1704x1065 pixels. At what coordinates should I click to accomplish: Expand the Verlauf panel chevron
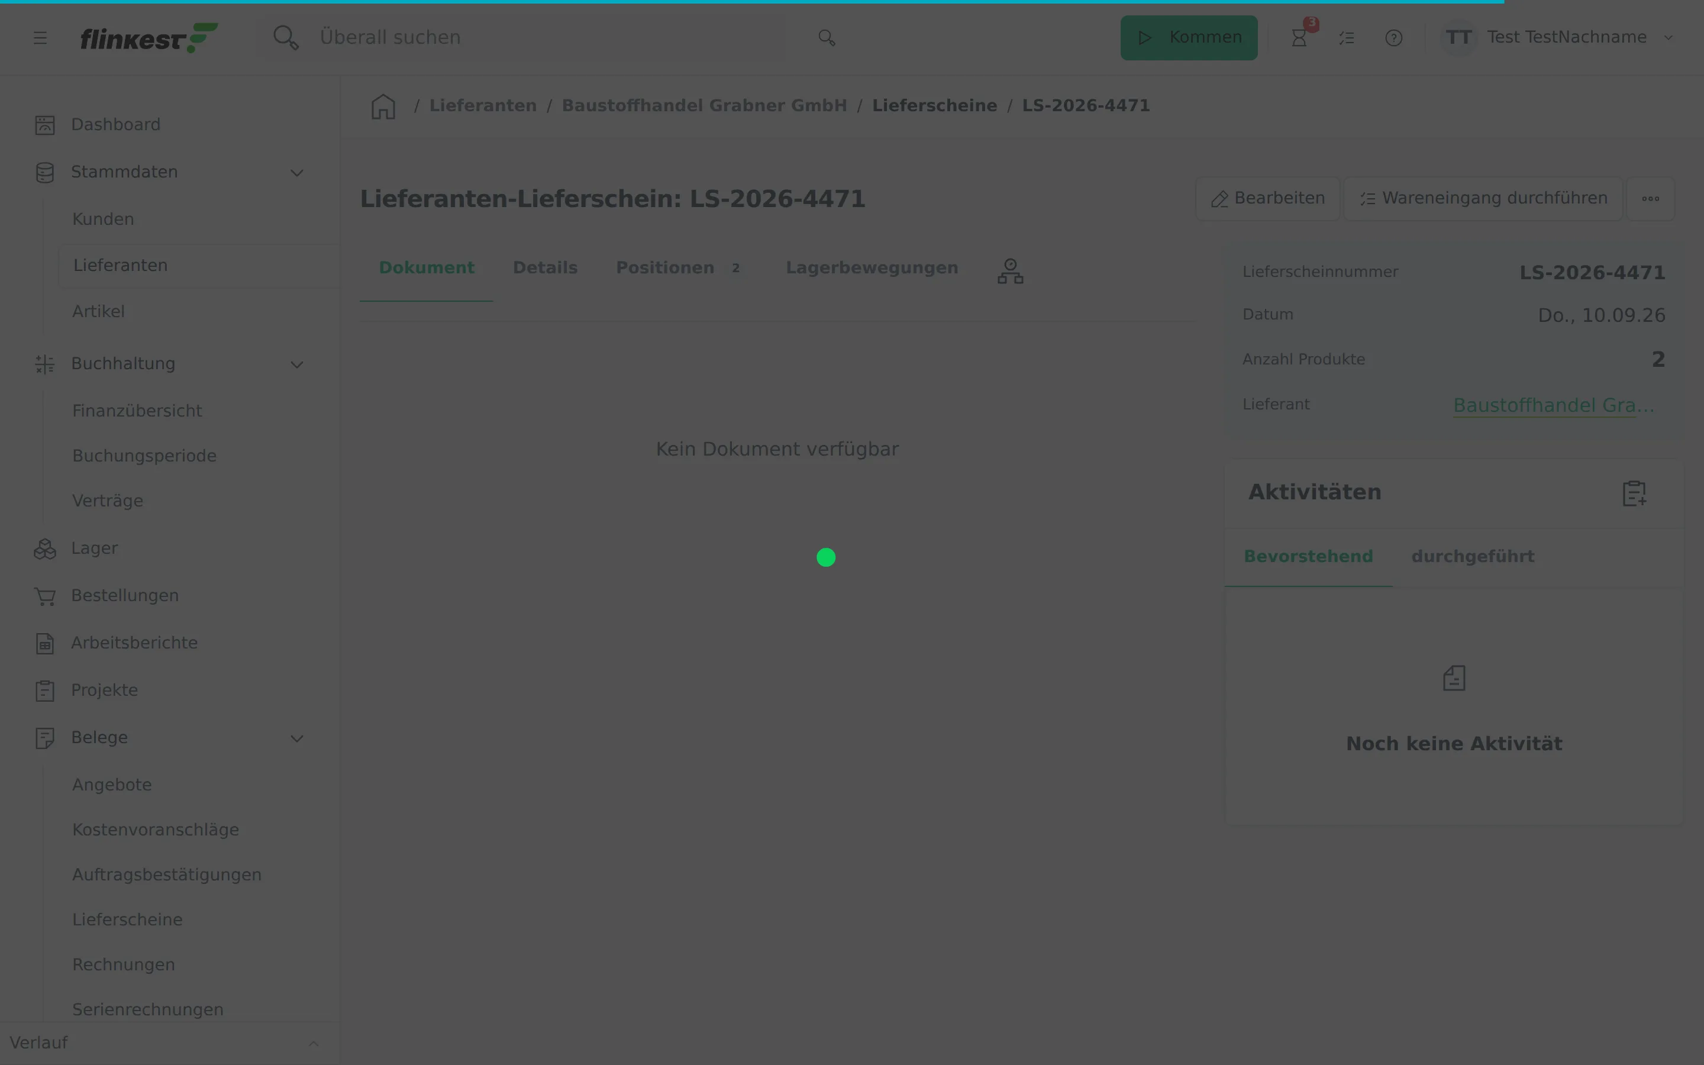point(314,1043)
